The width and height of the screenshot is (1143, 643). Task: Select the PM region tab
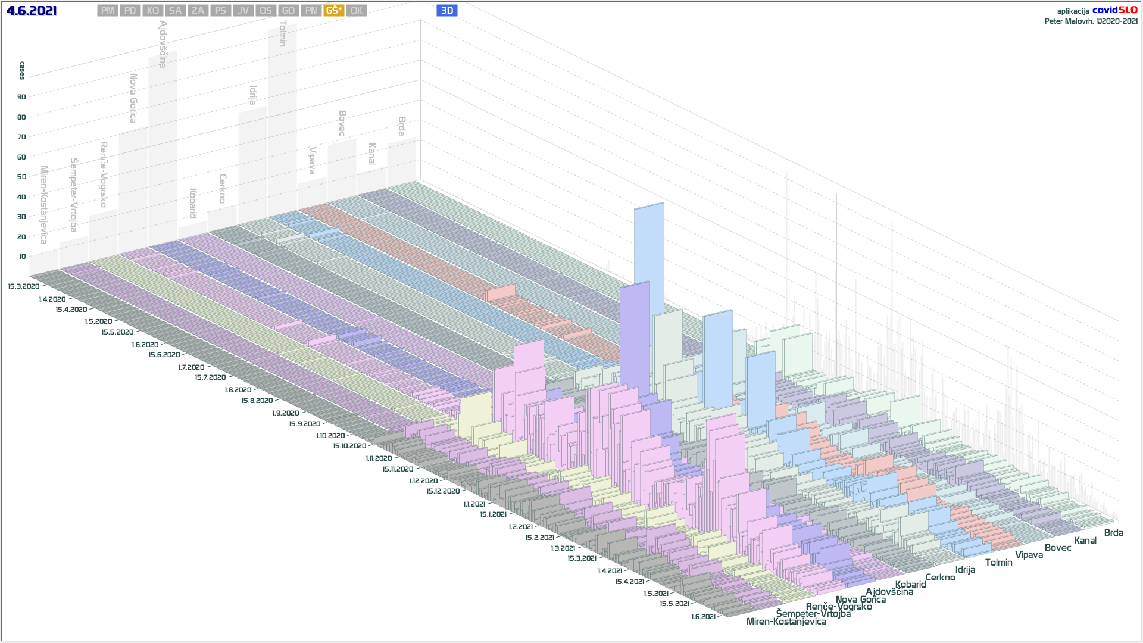[x=108, y=11]
